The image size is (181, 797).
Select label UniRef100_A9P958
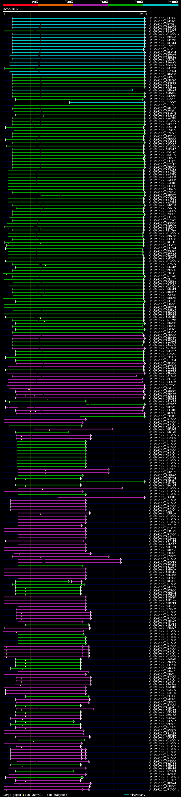(x=162, y=40)
